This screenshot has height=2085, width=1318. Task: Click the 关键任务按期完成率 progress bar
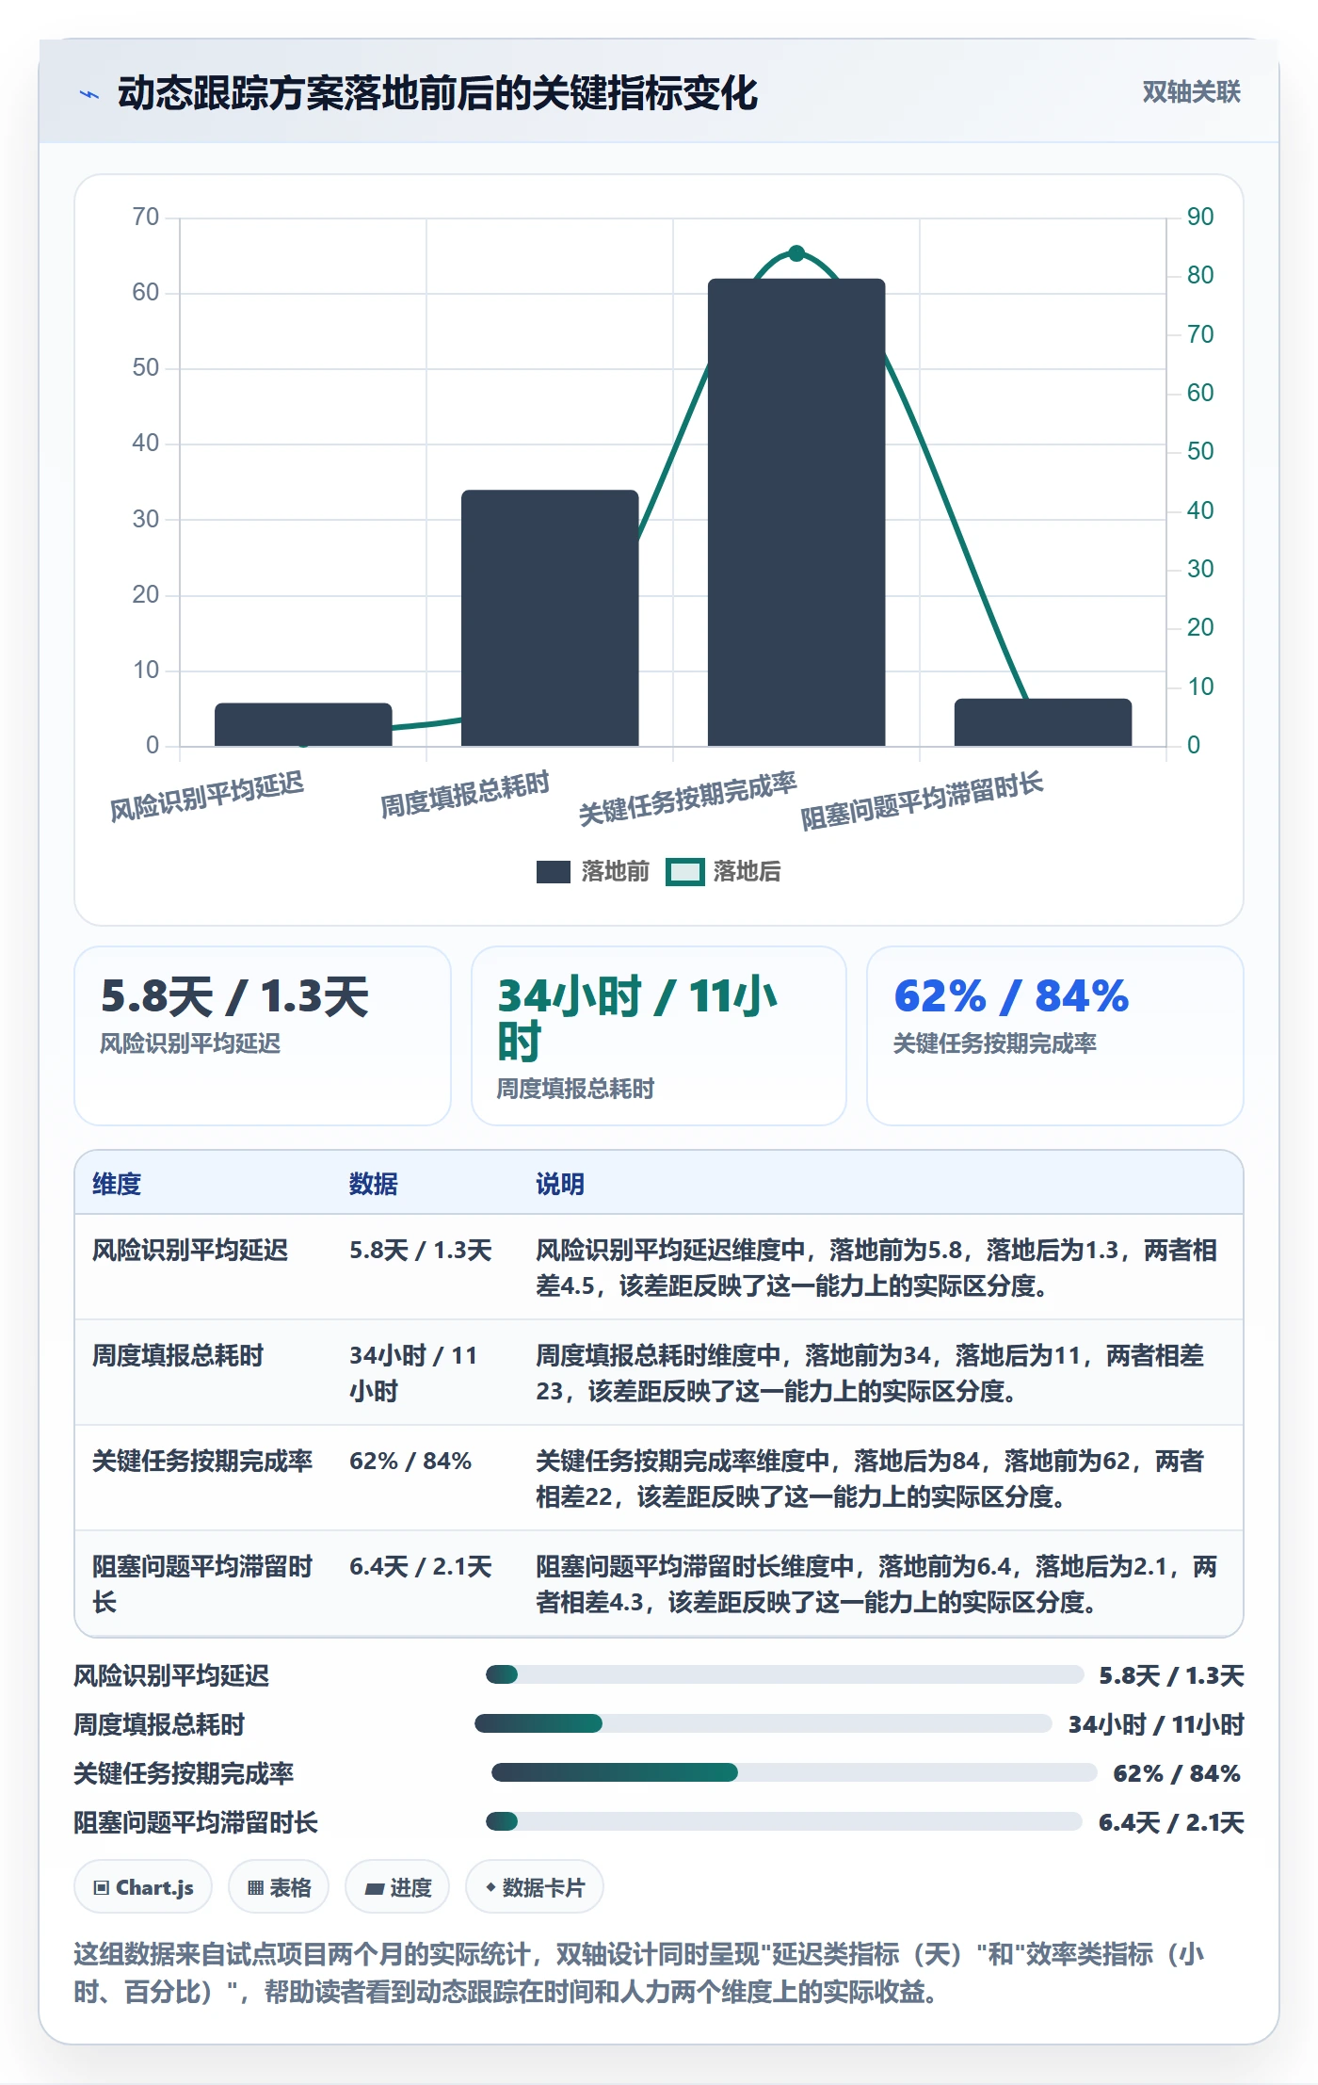795,1772
